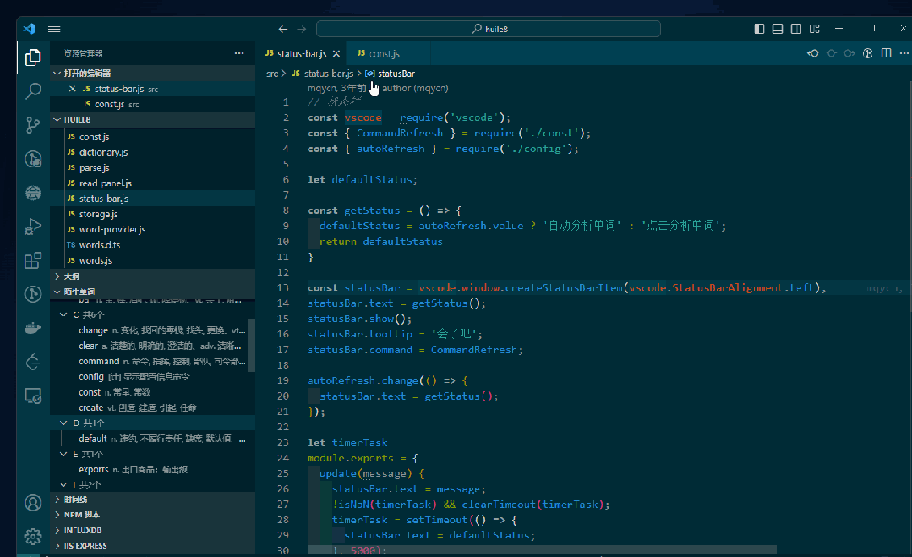The width and height of the screenshot is (912, 557).
Task: Click the VS Code logo in the title bar
Action: tap(29, 29)
